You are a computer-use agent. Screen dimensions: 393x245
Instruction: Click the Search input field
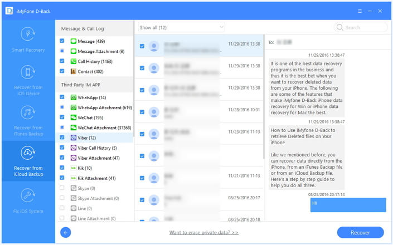(361, 27)
